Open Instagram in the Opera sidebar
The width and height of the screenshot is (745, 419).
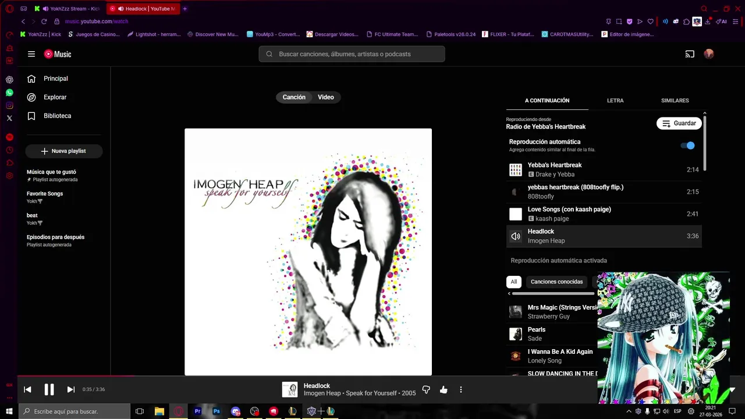(x=9, y=105)
